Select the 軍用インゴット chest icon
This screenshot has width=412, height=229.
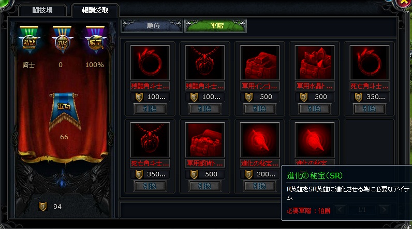pyautogui.click(x=260, y=63)
